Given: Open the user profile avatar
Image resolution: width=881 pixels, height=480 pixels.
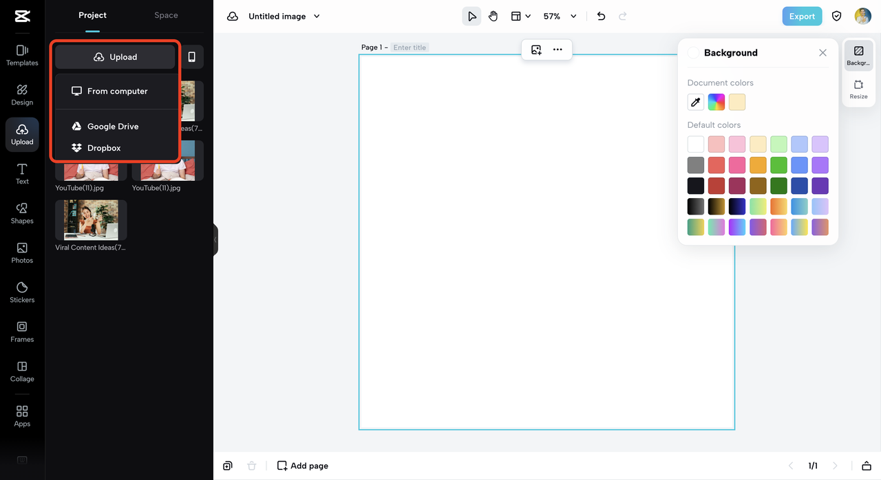Looking at the screenshot, I should [x=863, y=16].
